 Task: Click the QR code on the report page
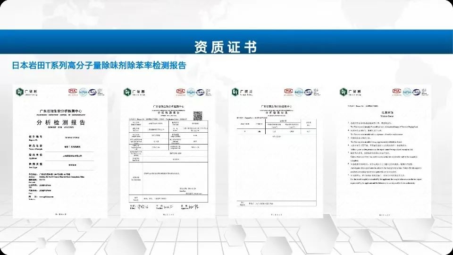coord(198,116)
